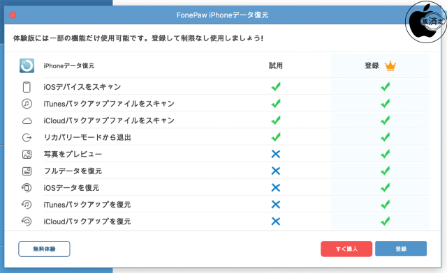Click the phone restore icon for iOSデータを復元
The image size is (447, 273).
[27, 188]
